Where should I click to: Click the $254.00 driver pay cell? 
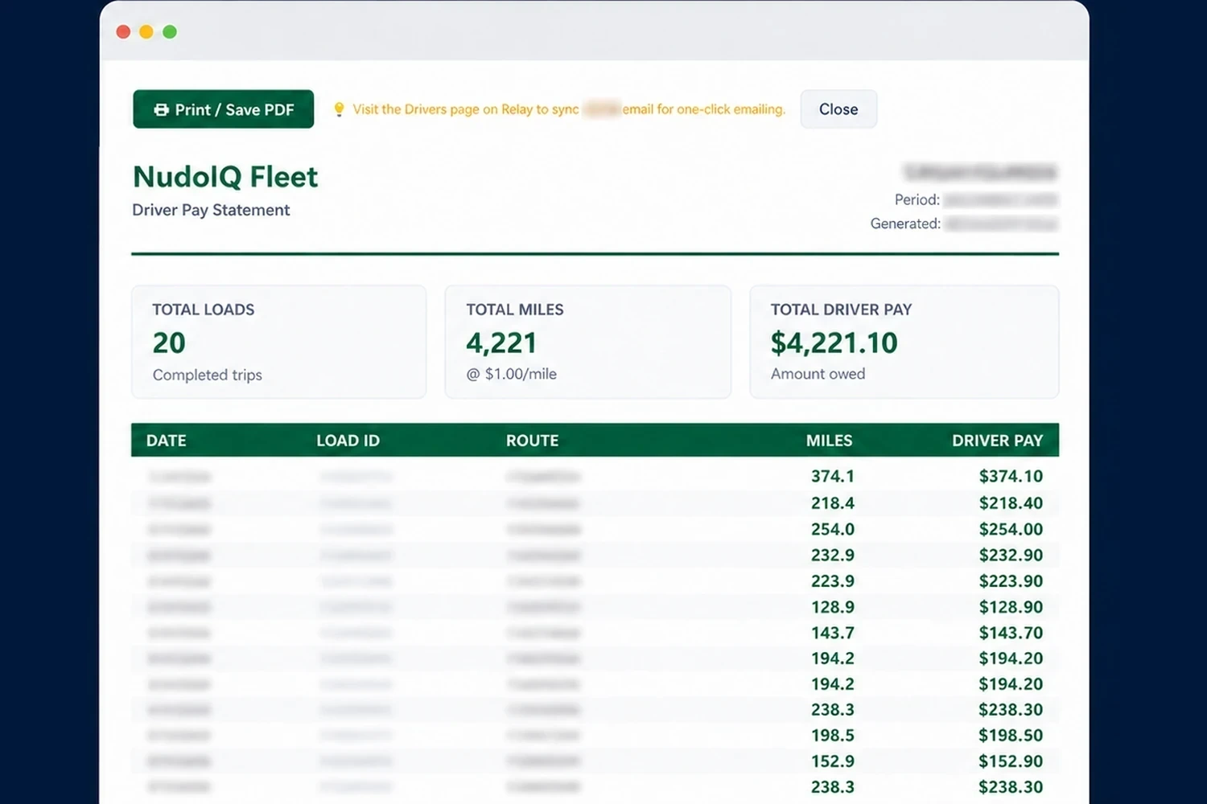point(1011,529)
